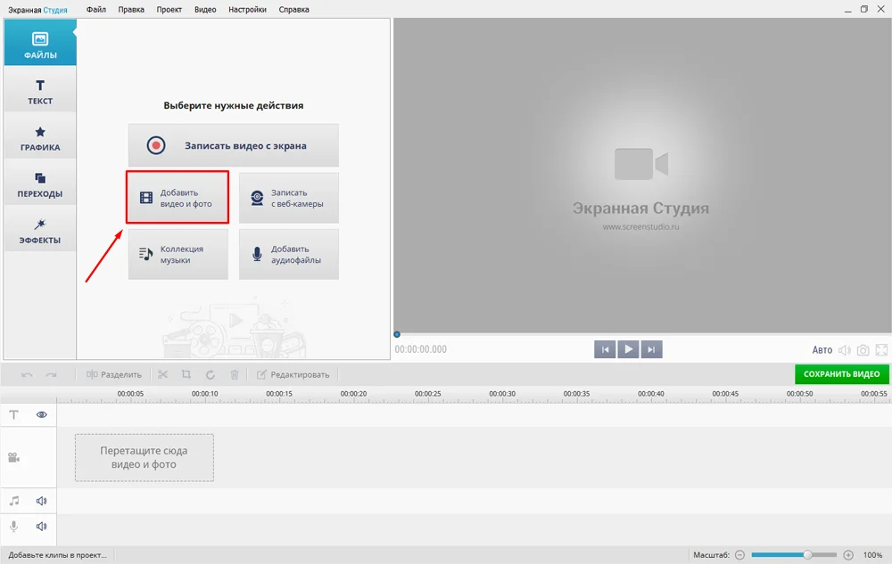Open the Эффекты sidebar tab
Viewport: 892px width, 564px height.
click(40, 231)
